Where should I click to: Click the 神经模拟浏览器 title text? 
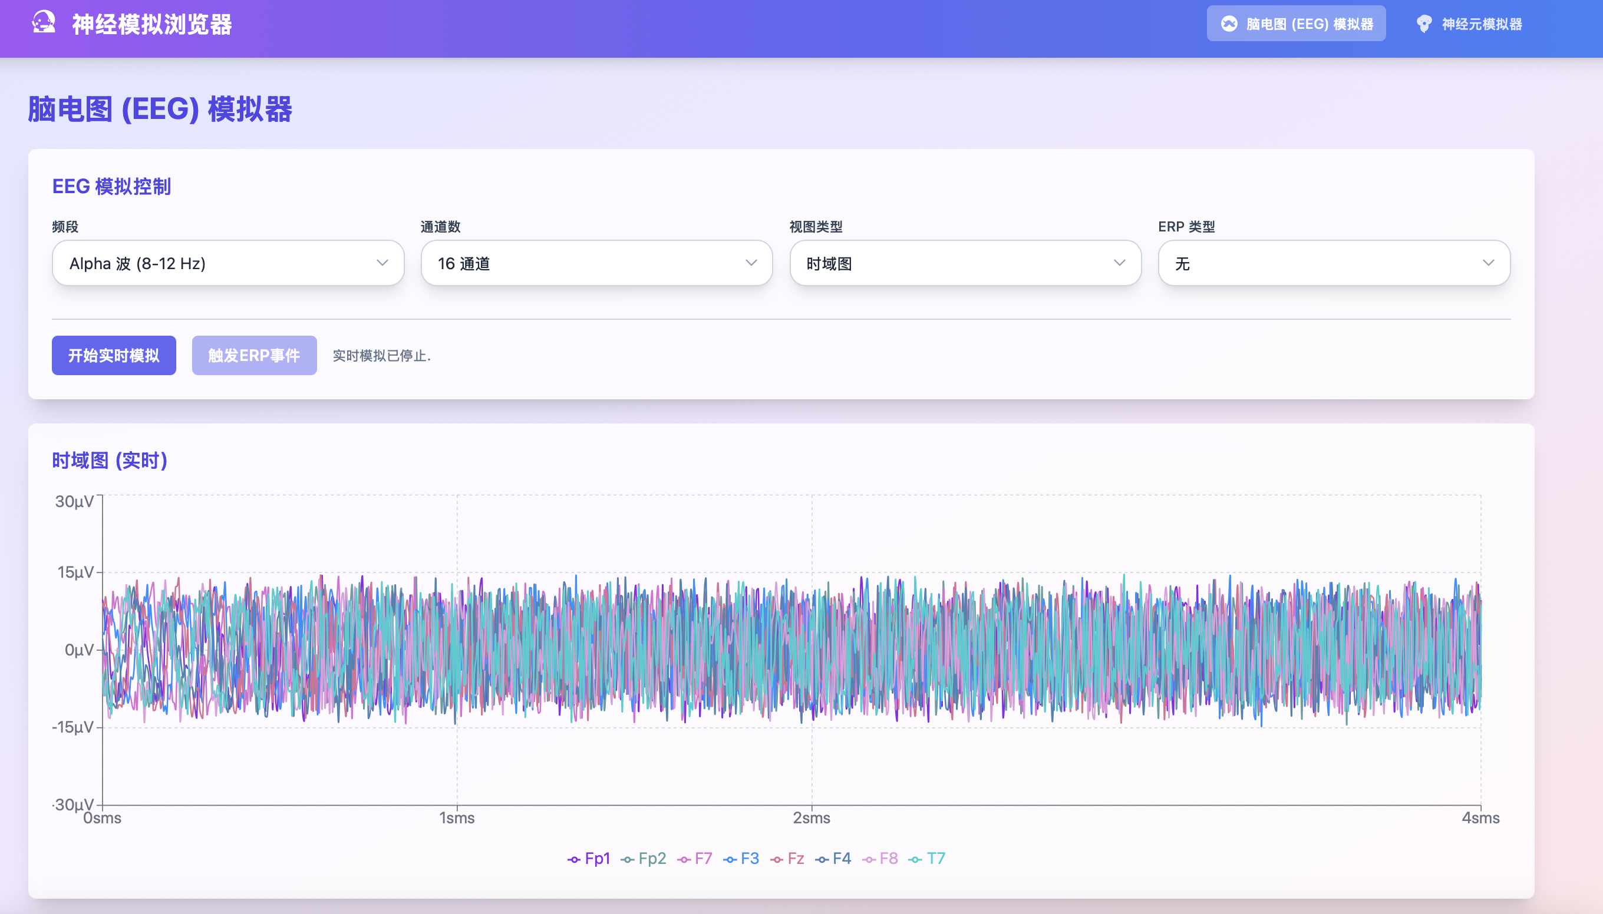coord(151,24)
